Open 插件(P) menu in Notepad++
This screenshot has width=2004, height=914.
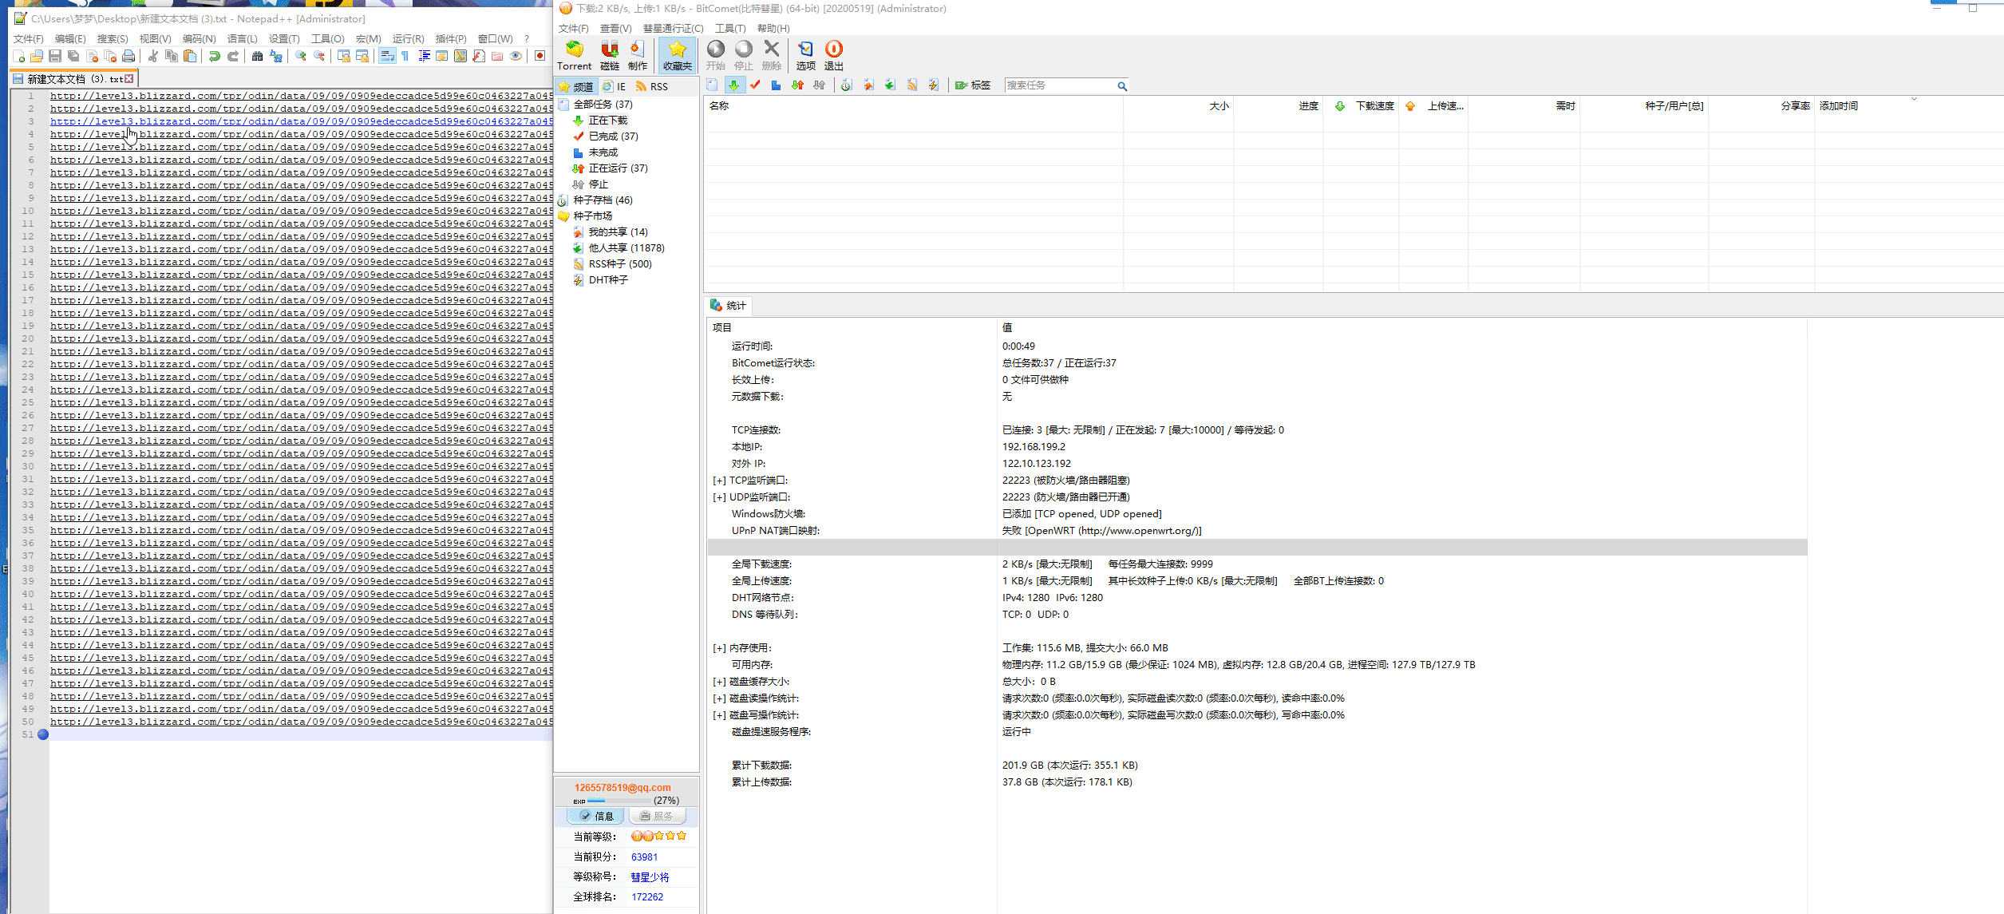(x=451, y=38)
